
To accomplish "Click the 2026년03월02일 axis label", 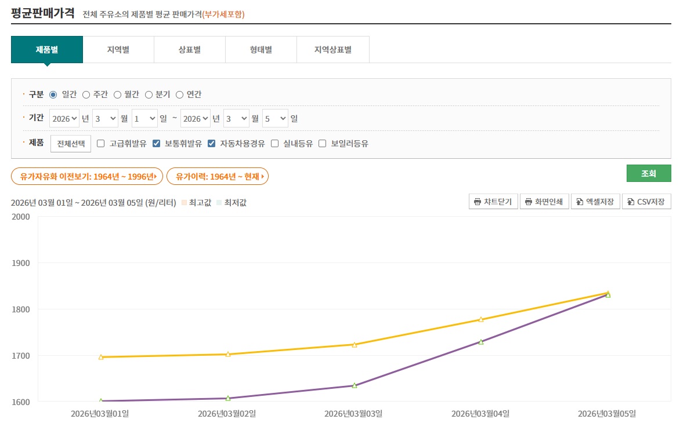I will [x=227, y=414].
